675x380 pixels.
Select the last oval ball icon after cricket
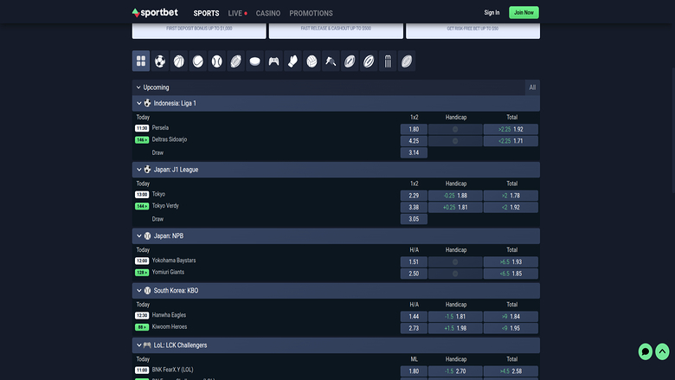(407, 61)
